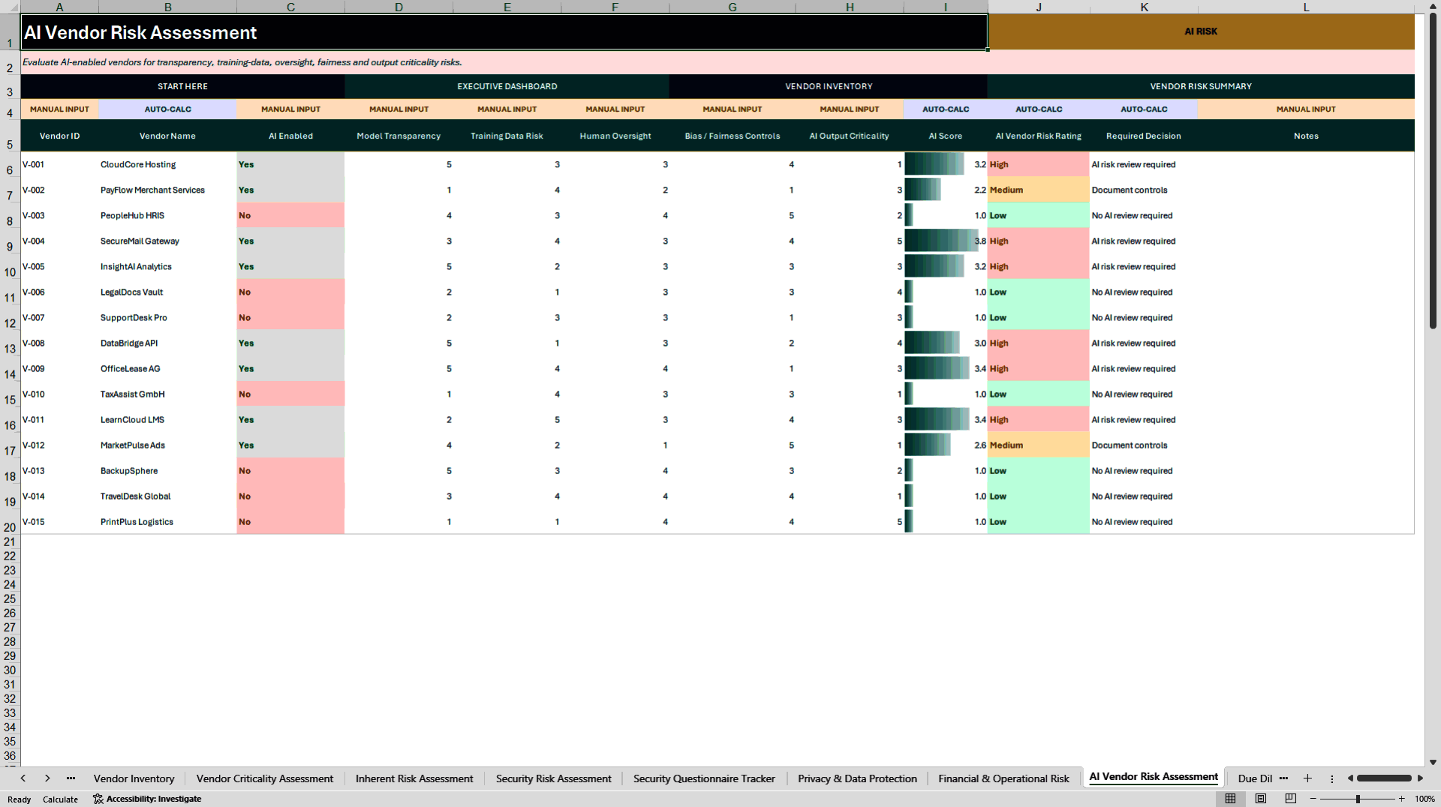The width and height of the screenshot is (1441, 807).
Task: Open Page Break Preview view icon
Action: (x=1290, y=799)
